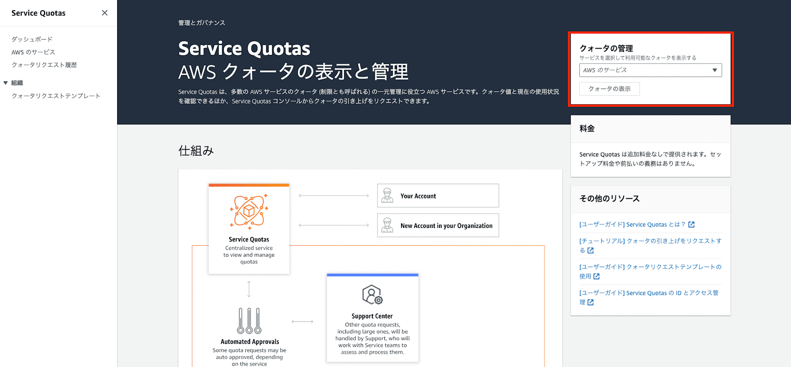Click external link icon after アクセス管理
Image resolution: width=791 pixels, height=367 pixels.
(x=590, y=303)
